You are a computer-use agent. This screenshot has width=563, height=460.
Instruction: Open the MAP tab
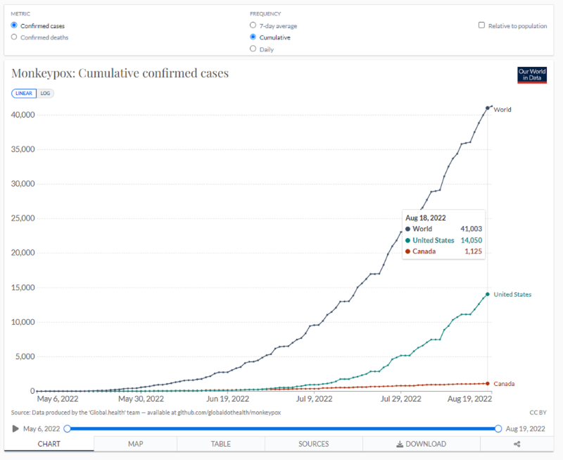tap(135, 444)
